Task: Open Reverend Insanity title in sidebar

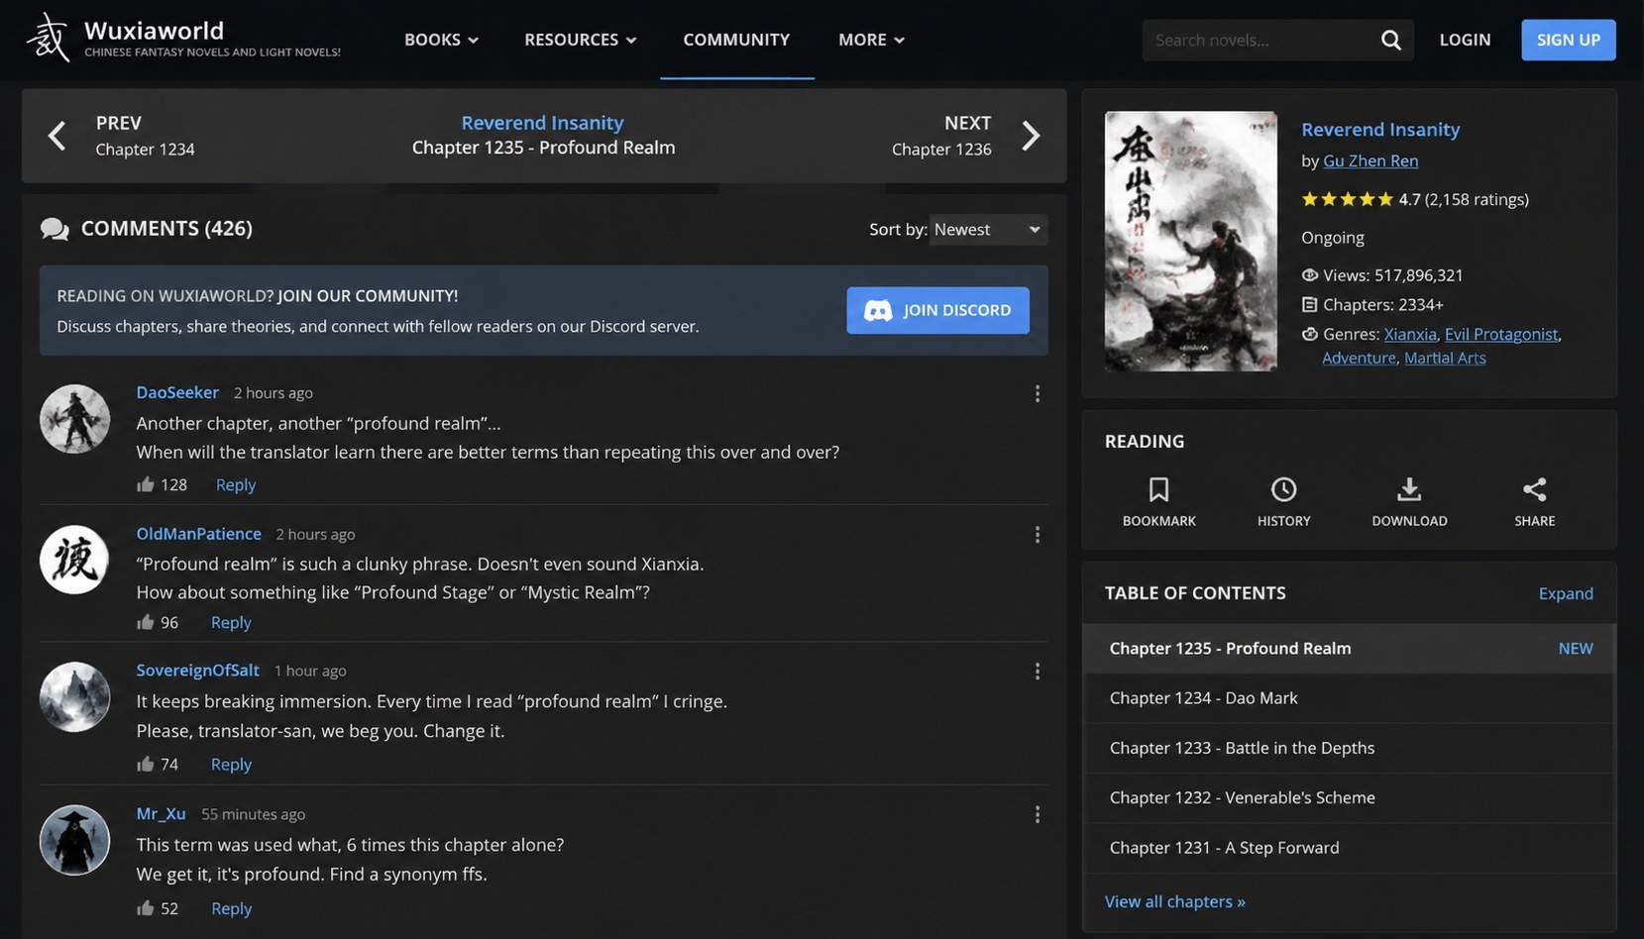Action: [1380, 129]
